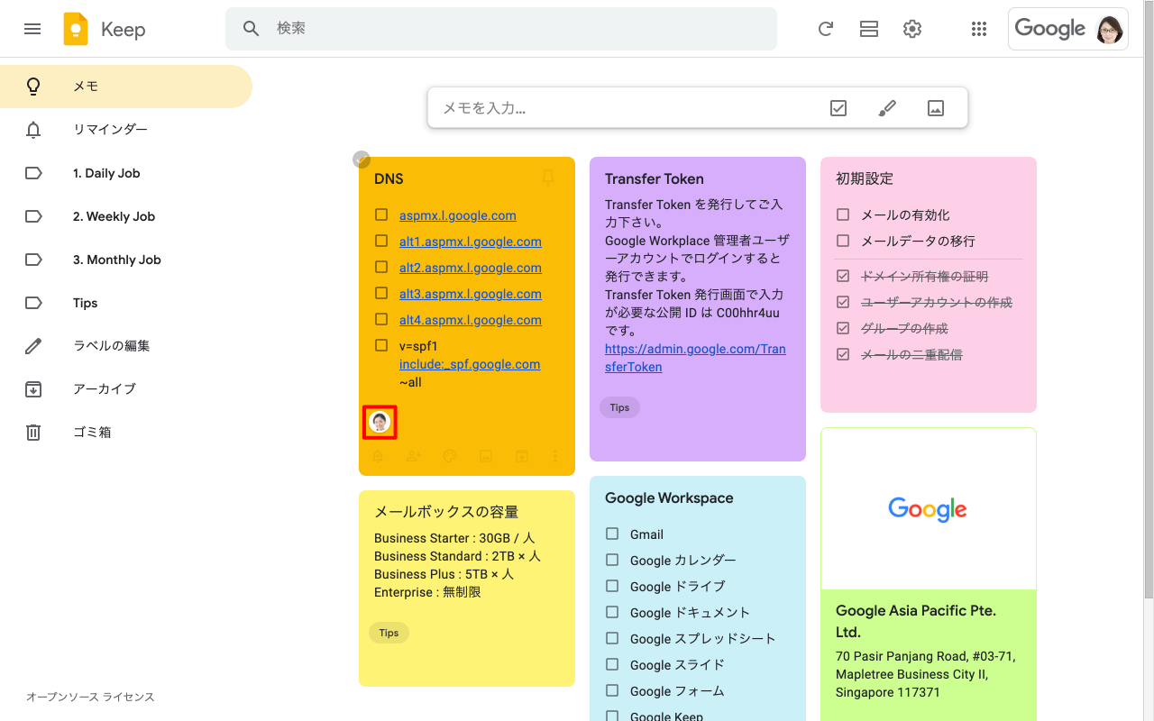Click the page vertical scrollbar

click(1148, 297)
